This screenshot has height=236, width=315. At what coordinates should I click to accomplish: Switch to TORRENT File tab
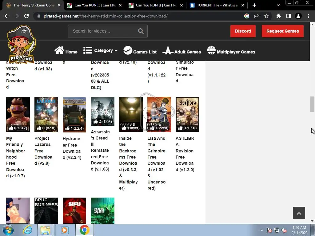[217, 5]
